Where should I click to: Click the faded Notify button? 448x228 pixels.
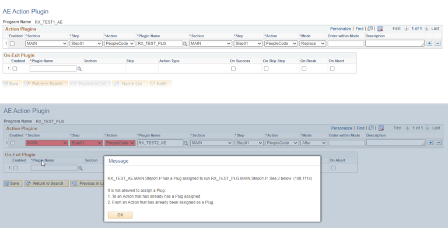click(160, 84)
